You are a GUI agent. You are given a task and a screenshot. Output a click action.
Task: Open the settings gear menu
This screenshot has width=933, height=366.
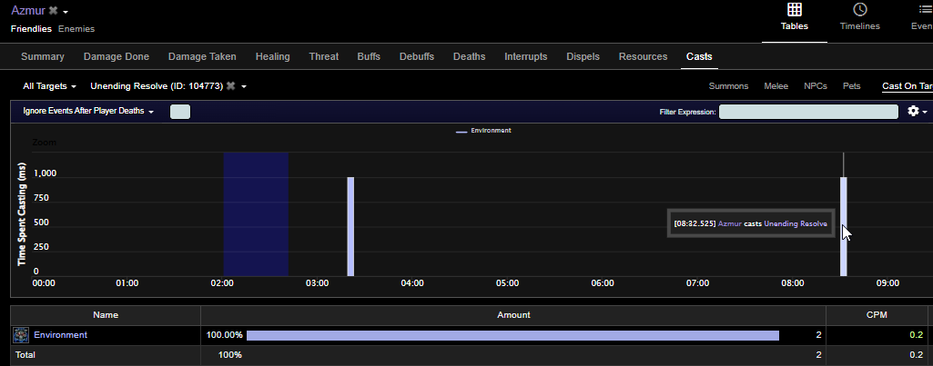[913, 111]
